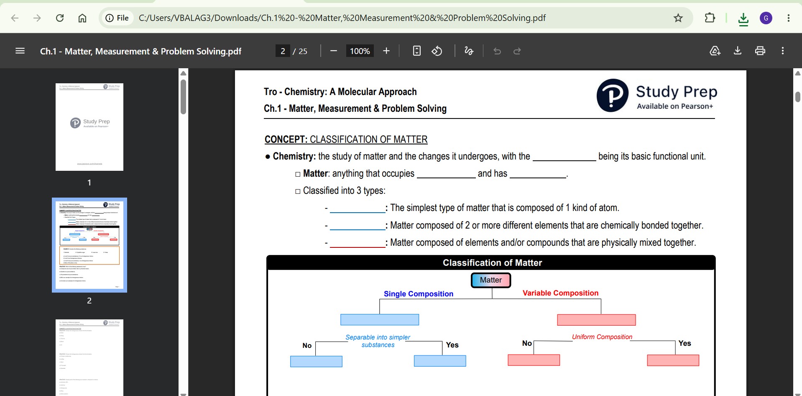Open PDF viewer more actions menu
This screenshot has height=396, width=802.
(783, 51)
